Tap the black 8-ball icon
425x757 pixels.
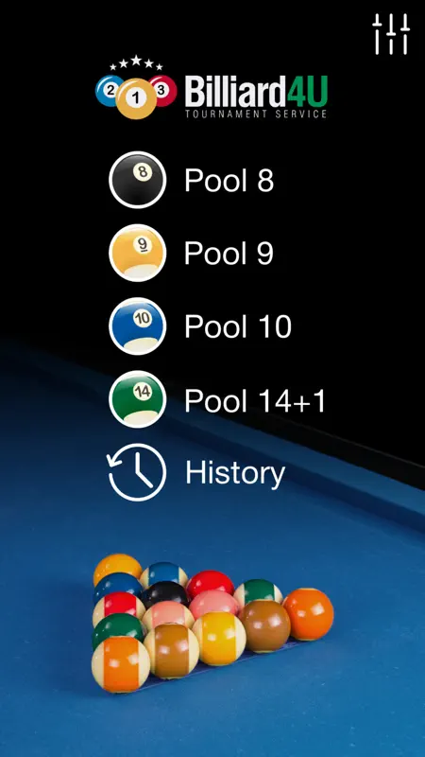tap(138, 180)
